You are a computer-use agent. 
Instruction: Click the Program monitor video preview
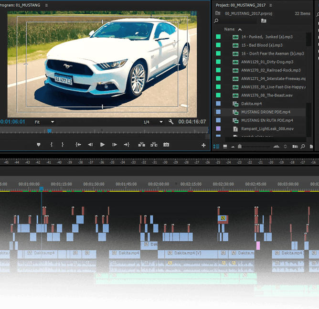[x=102, y=64]
